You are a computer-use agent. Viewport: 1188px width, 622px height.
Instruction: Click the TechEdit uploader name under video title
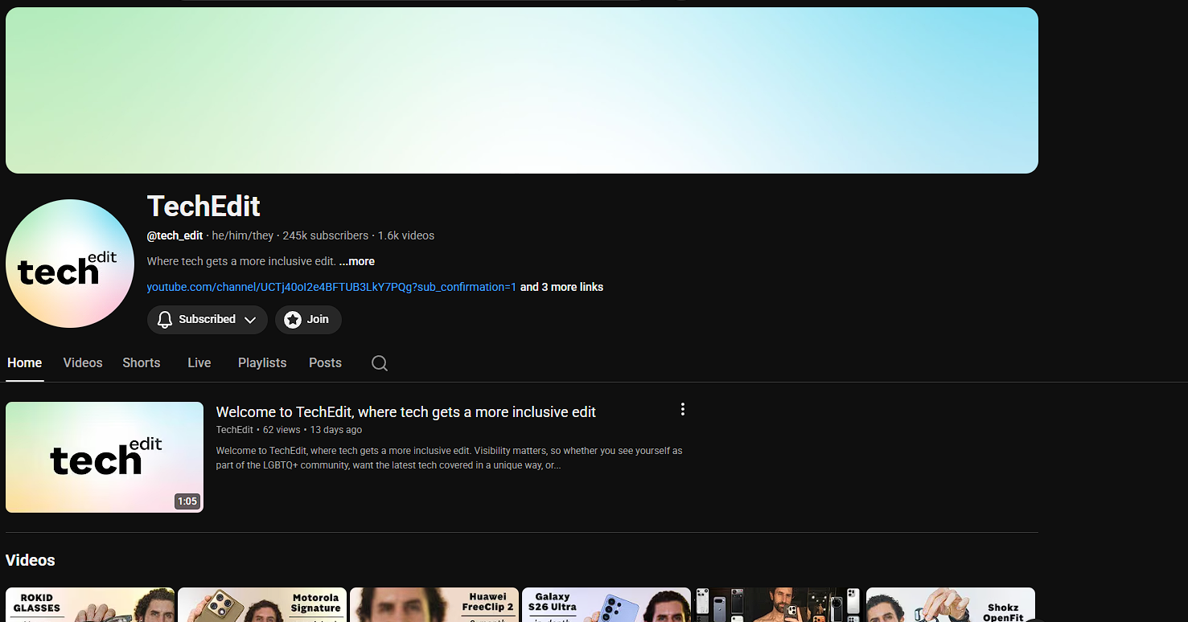pyautogui.click(x=234, y=430)
